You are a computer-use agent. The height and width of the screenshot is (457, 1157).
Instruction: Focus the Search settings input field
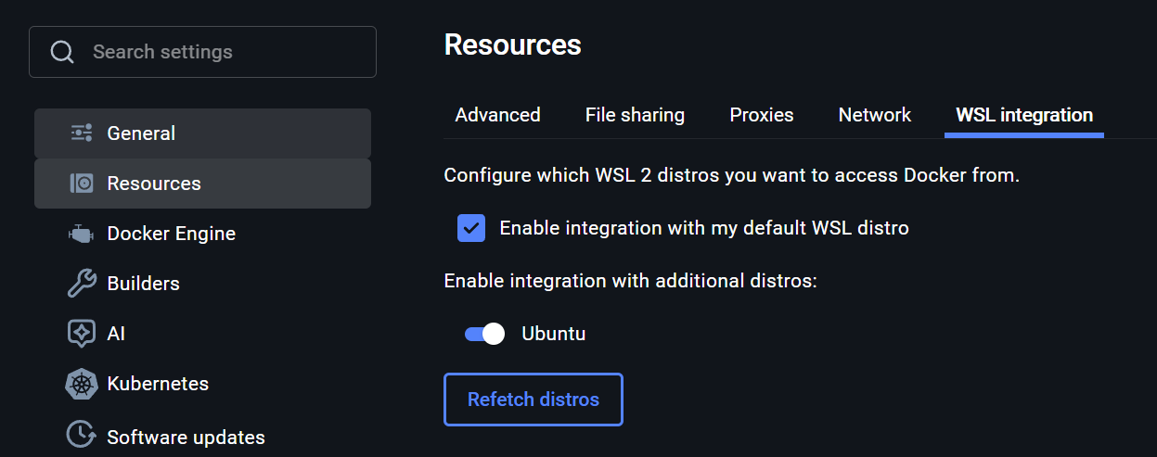(x=223, y=52)
